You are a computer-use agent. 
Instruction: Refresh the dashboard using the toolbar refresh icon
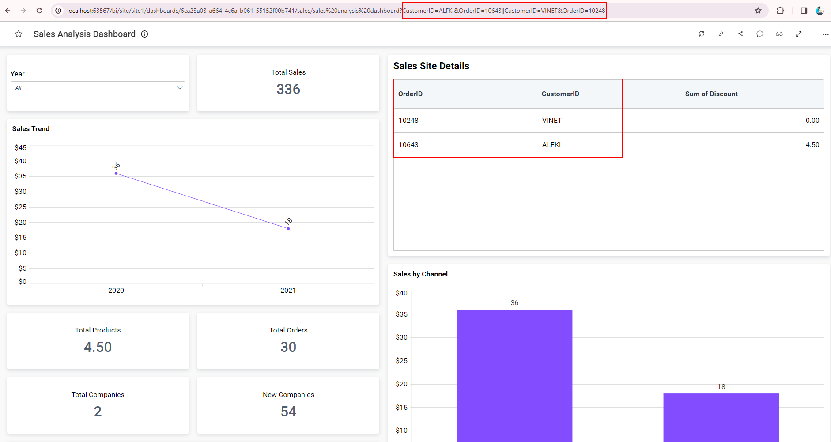(701, 34)
